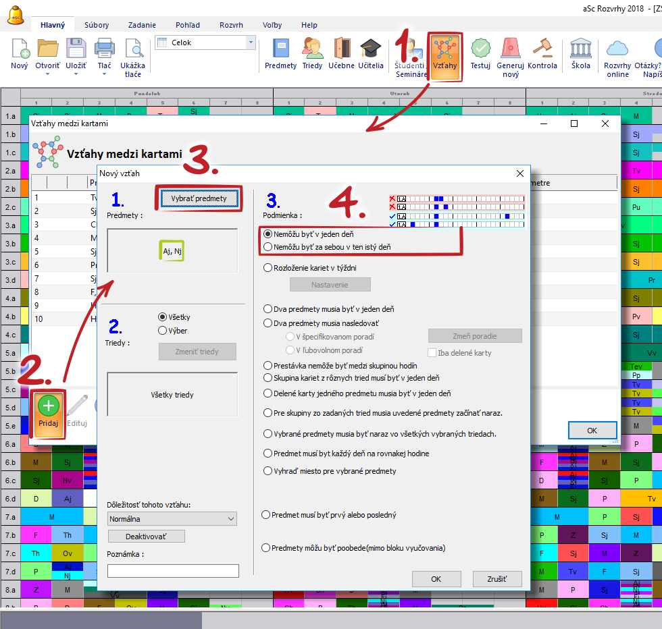Select 'Nemôžu byť za sebou v ten istý deň'
The width and height of the screenshot is (662, 629).
[268, 248]
